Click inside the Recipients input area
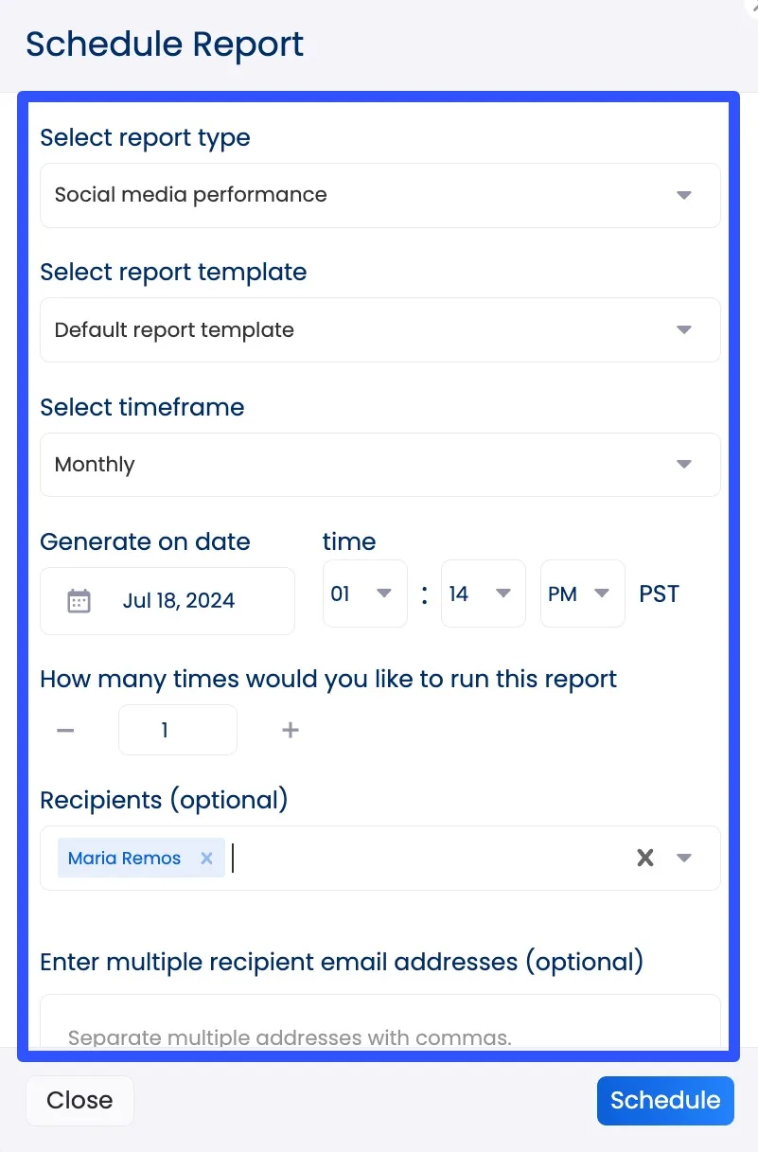Image resolution: width=758 pixels, height=1152 pixels. (426, 859)
